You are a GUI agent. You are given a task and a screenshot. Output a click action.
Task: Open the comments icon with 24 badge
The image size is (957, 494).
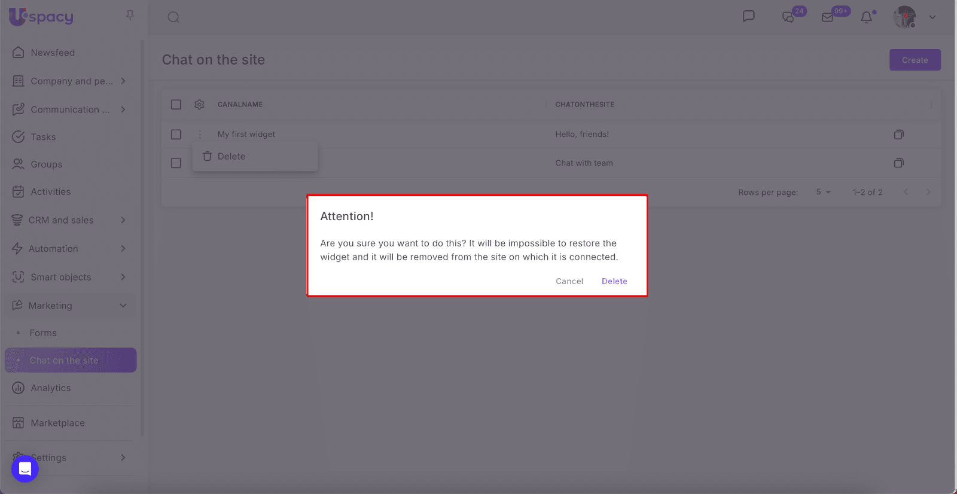tap(788, 17)
